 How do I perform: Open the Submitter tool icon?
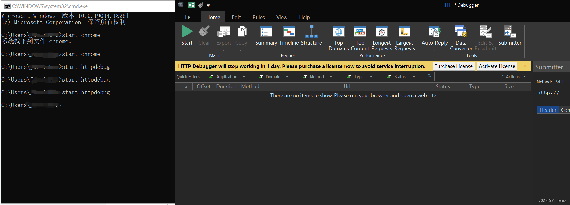tap(510, 32)
